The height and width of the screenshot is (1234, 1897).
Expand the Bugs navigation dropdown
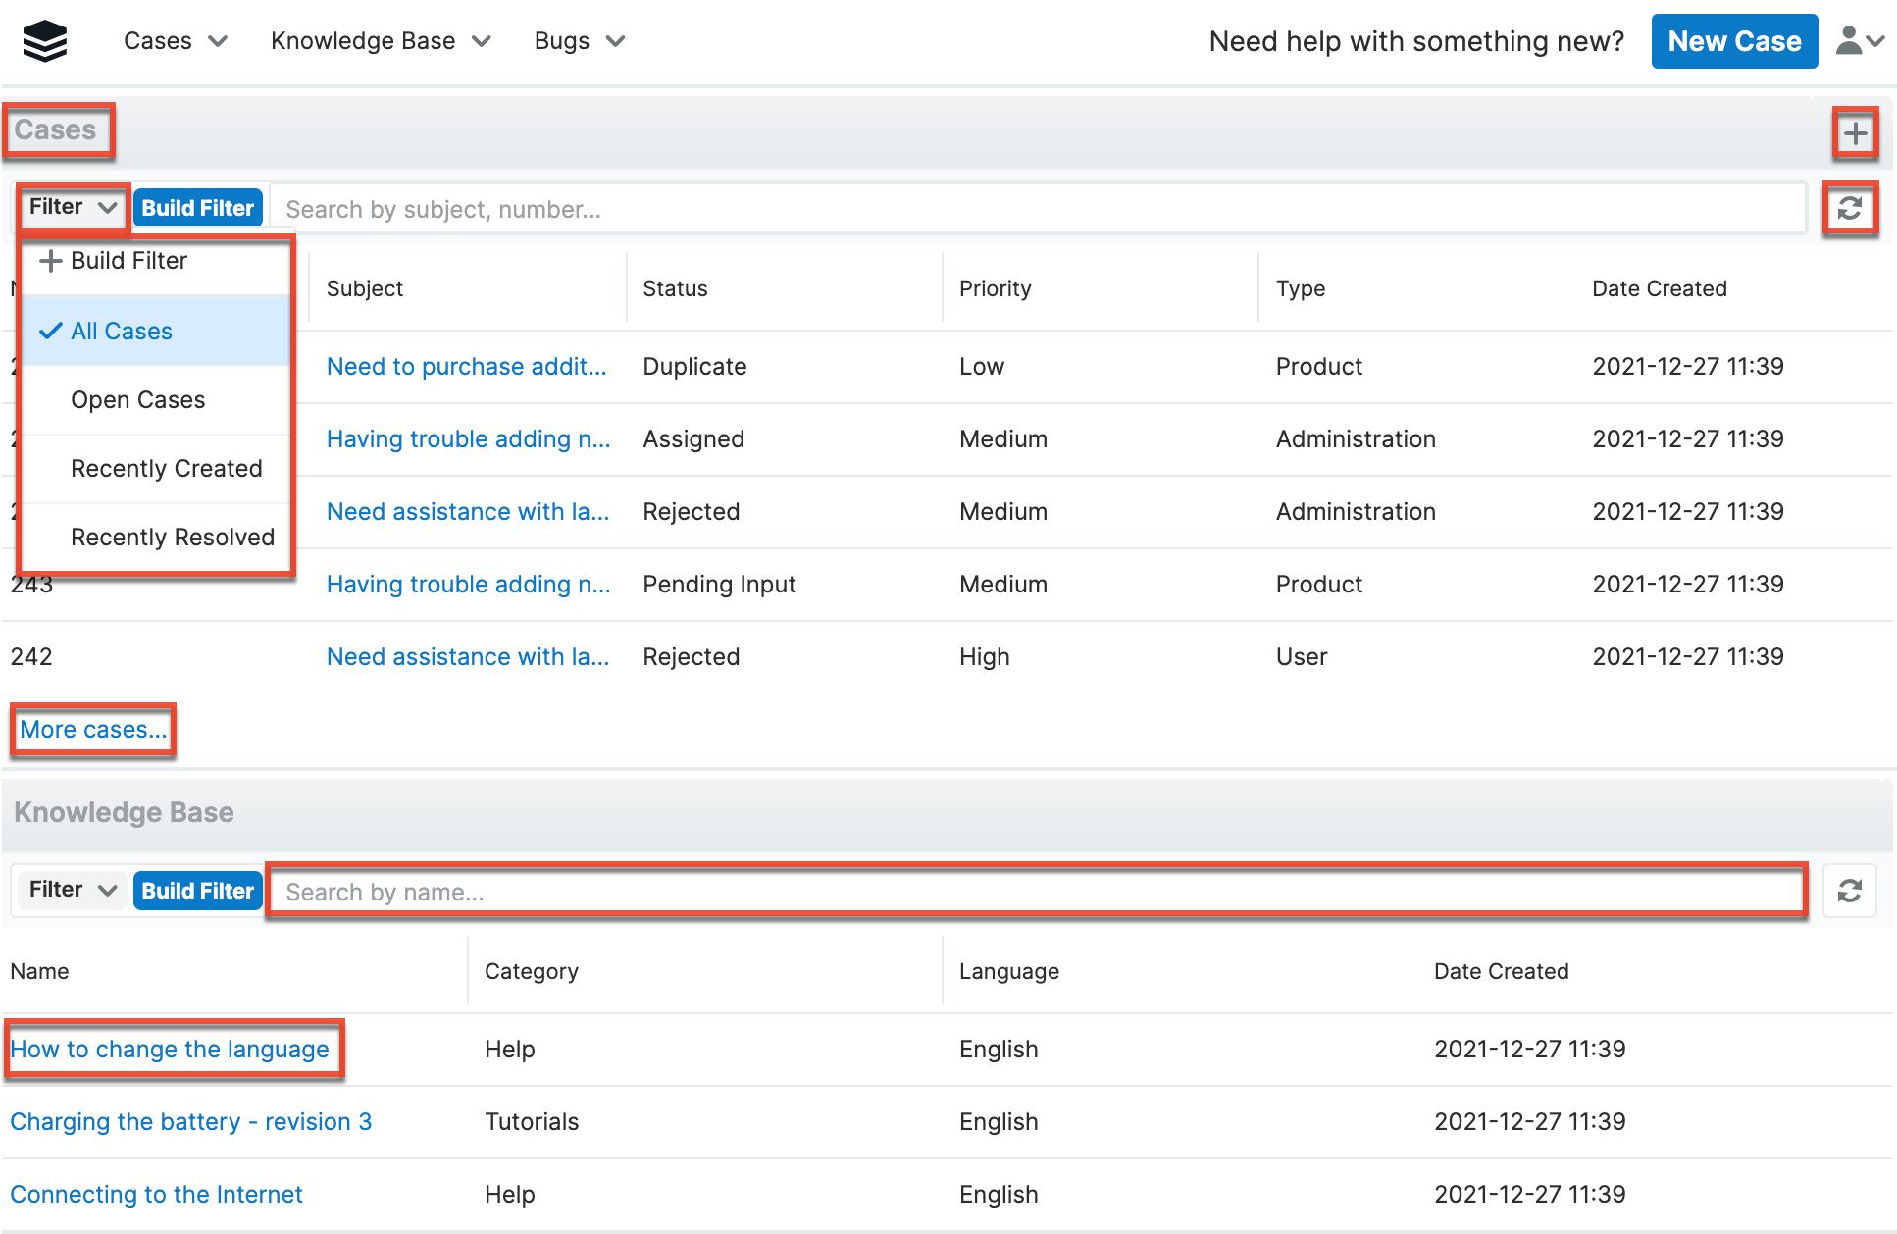coord(579,41)
